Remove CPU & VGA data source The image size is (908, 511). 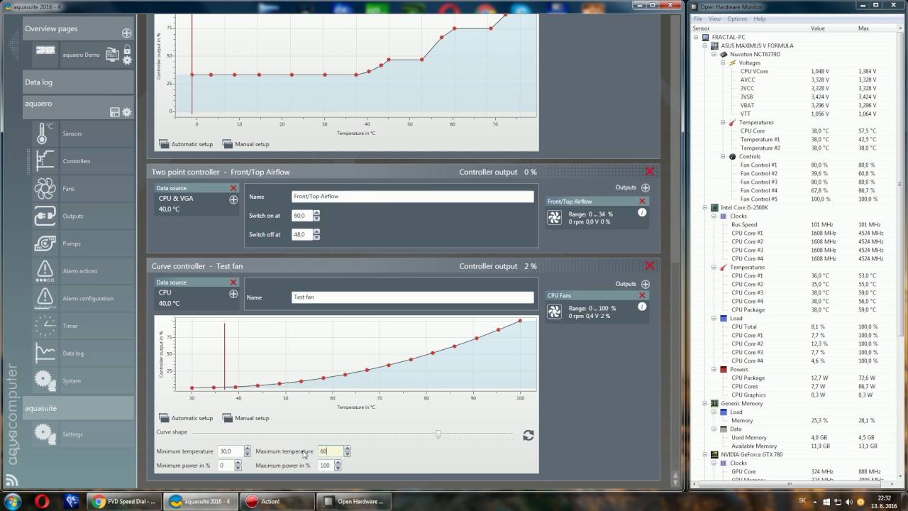[233, 188]
